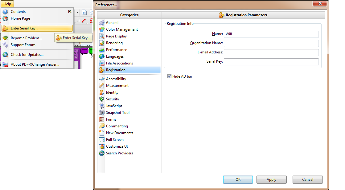Open the Page Display category

pos(117,36)
